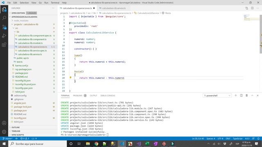Screen dimensions: 262x147
Task: Maximize the terminal panel size
Action: pos(252,96)
